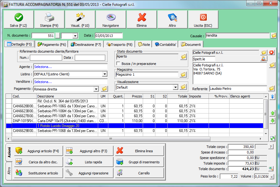
Task: Open the Navigatore compass tool
Action: click(111, 20)
